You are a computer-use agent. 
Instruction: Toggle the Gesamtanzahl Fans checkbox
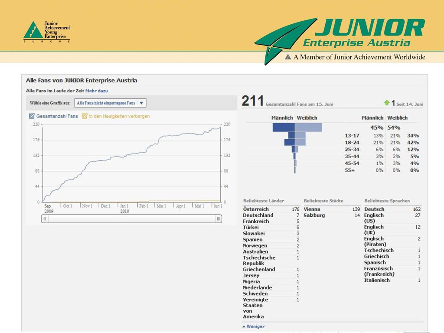point(32,116)
